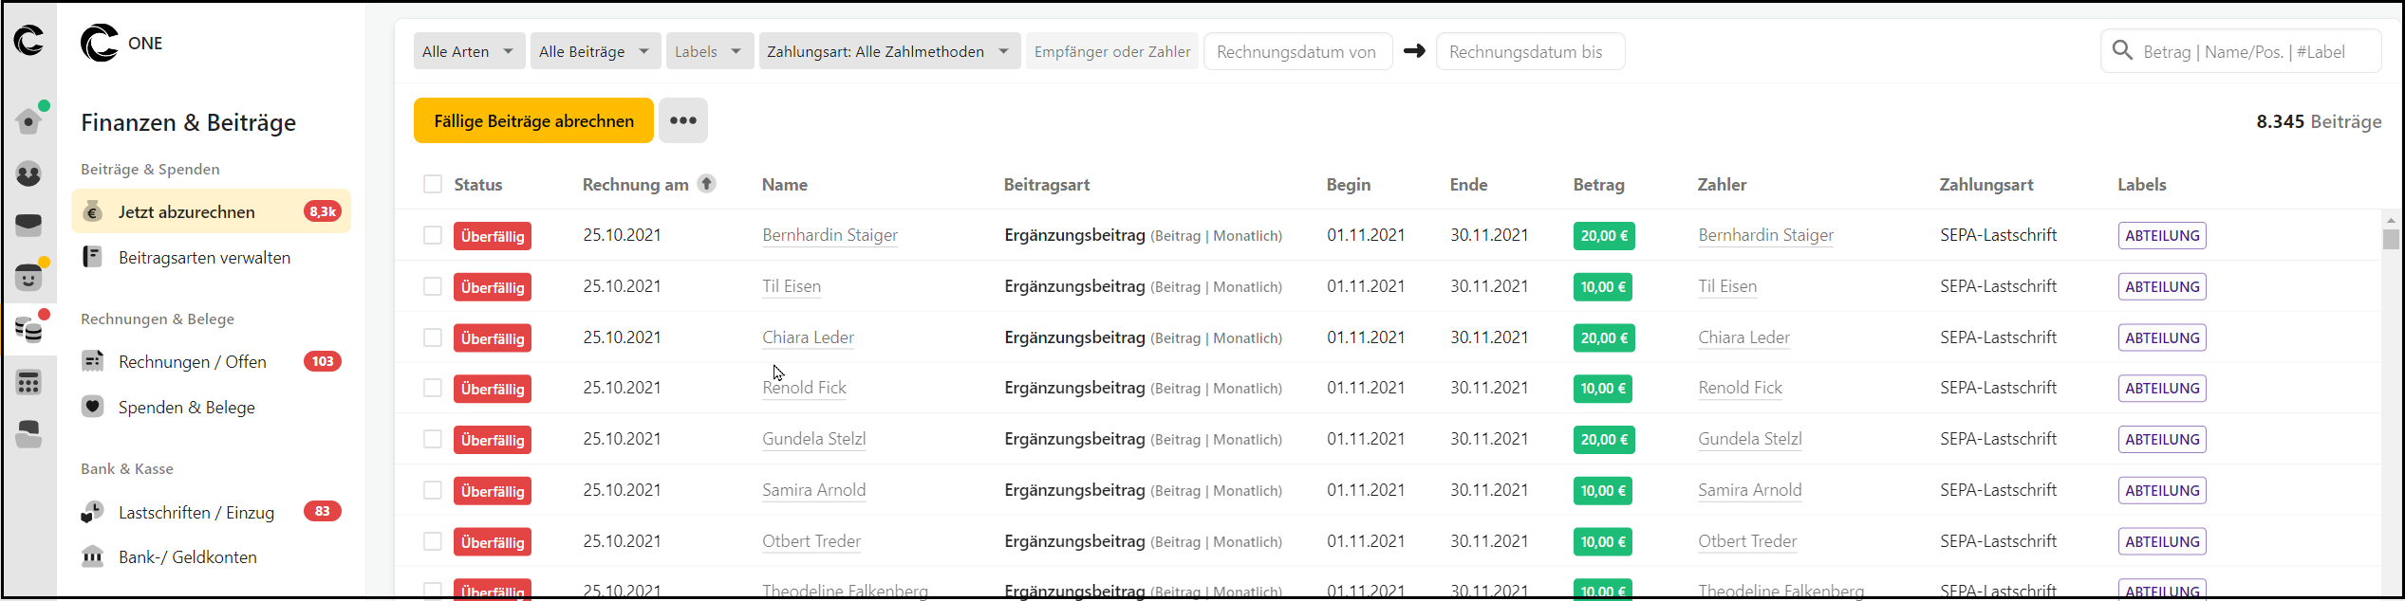Click the sort arrow beside Rechnung am
The image size is (2405, 601).
click(707, 184)
